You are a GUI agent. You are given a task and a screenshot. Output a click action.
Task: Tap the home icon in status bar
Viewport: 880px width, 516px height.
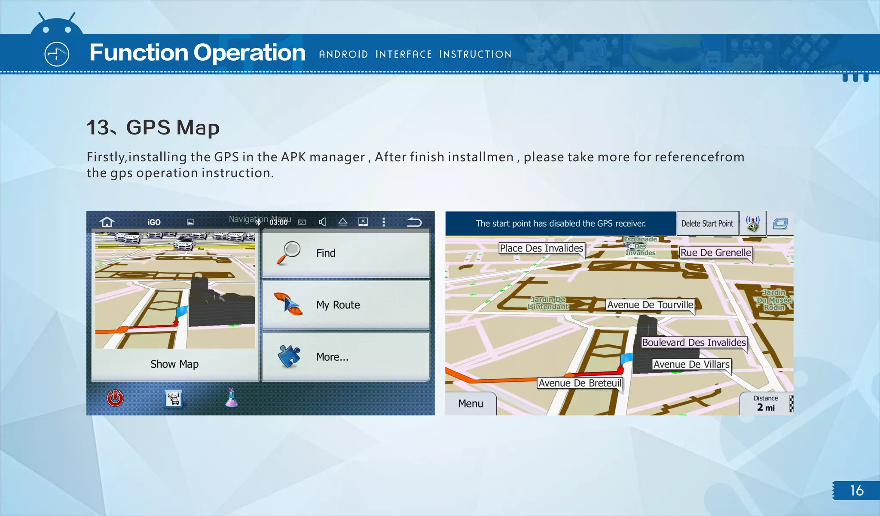coord(107,222)
